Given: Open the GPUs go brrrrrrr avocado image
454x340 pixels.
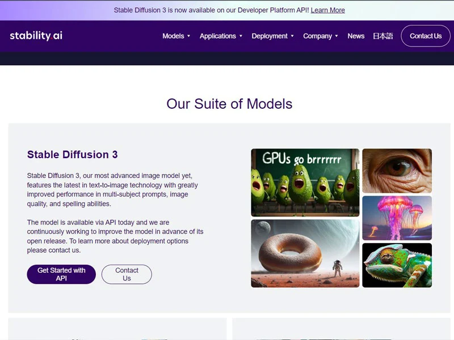Looking at the screenshot, I should 305,182.
